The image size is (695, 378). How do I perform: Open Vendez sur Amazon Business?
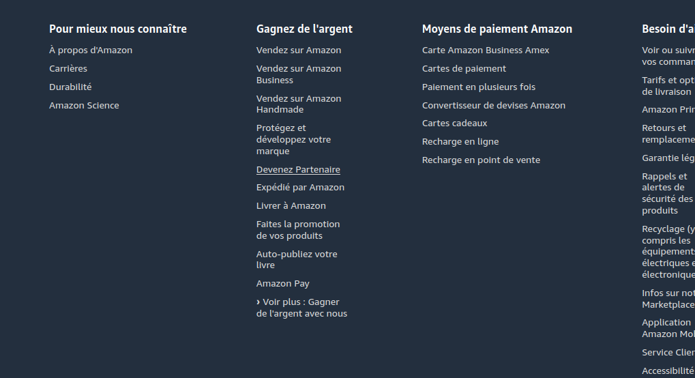click(299, 74)
